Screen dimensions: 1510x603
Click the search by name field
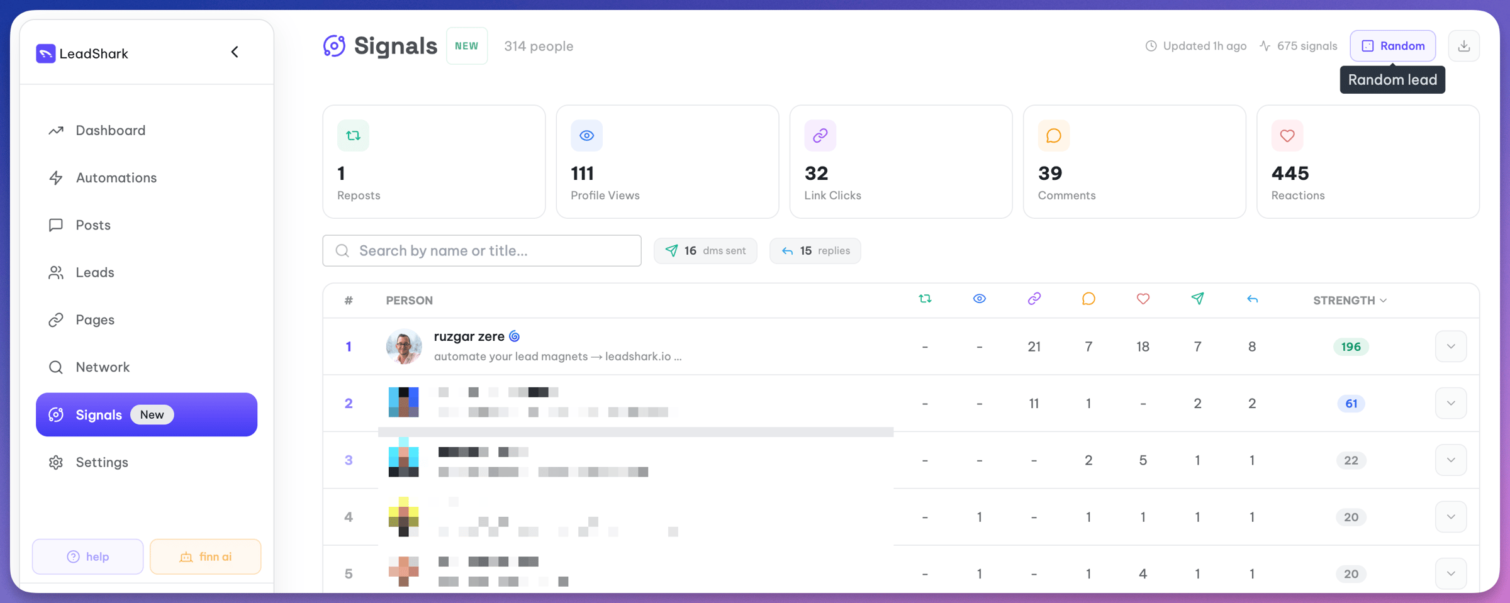[482, 250]
